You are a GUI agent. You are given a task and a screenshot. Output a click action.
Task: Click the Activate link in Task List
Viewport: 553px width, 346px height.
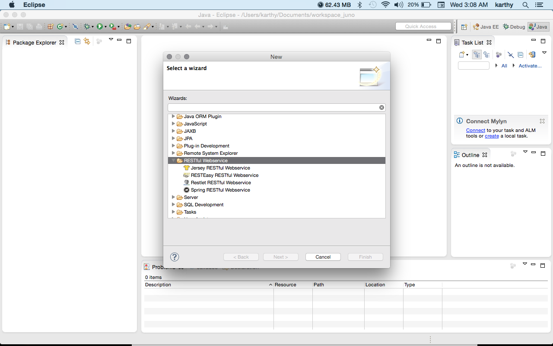pos(530,66)
